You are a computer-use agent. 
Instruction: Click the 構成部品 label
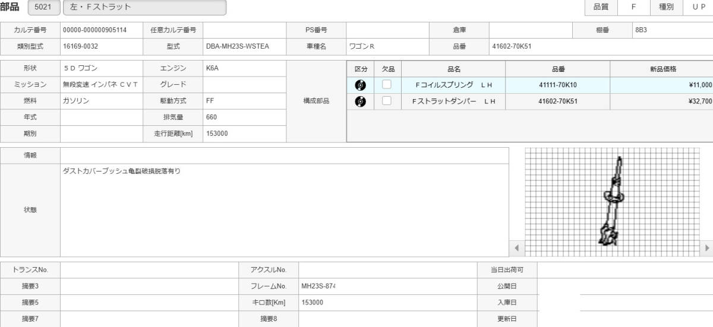316,101
